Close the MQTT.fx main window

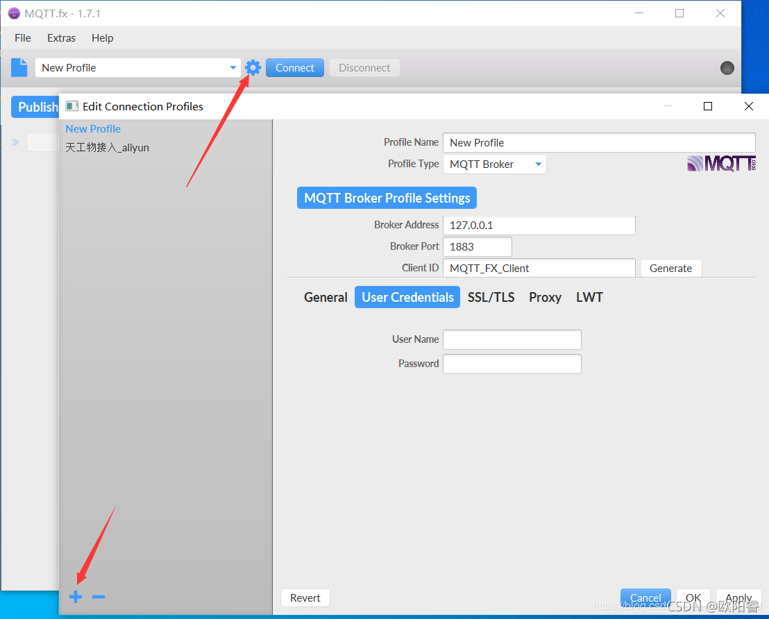point(720,13)
